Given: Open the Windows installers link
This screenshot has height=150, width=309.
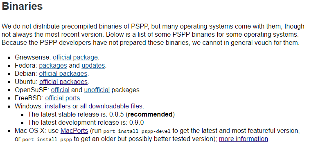Looking at the screenshot, I should tap(58, 106).
